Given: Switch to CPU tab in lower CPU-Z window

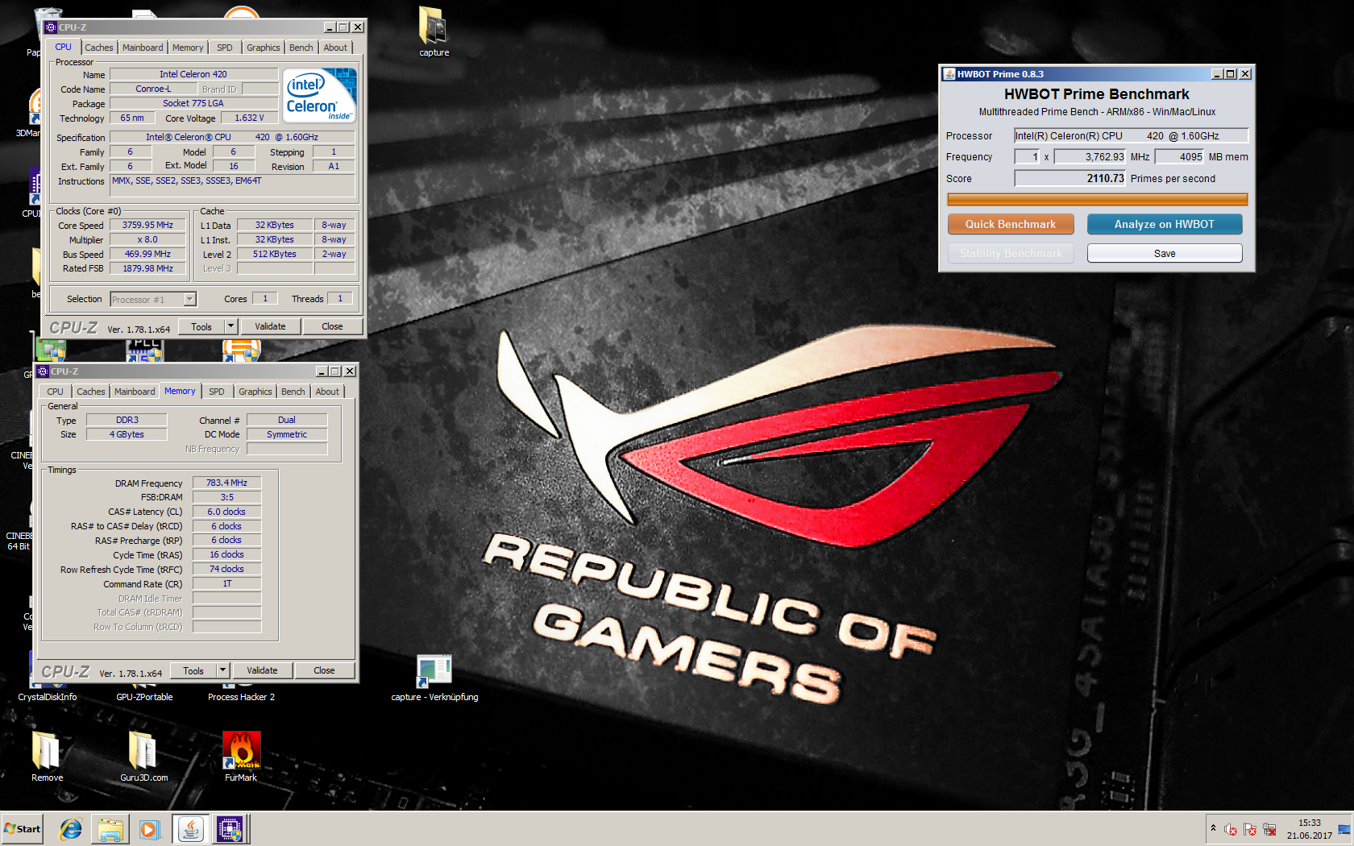Looking at the screenshot, I should 55,392.
